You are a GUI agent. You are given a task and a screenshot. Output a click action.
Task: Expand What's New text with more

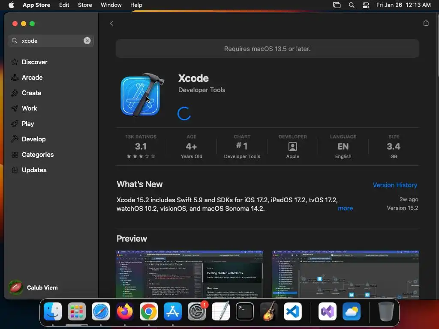coord(345,208)
